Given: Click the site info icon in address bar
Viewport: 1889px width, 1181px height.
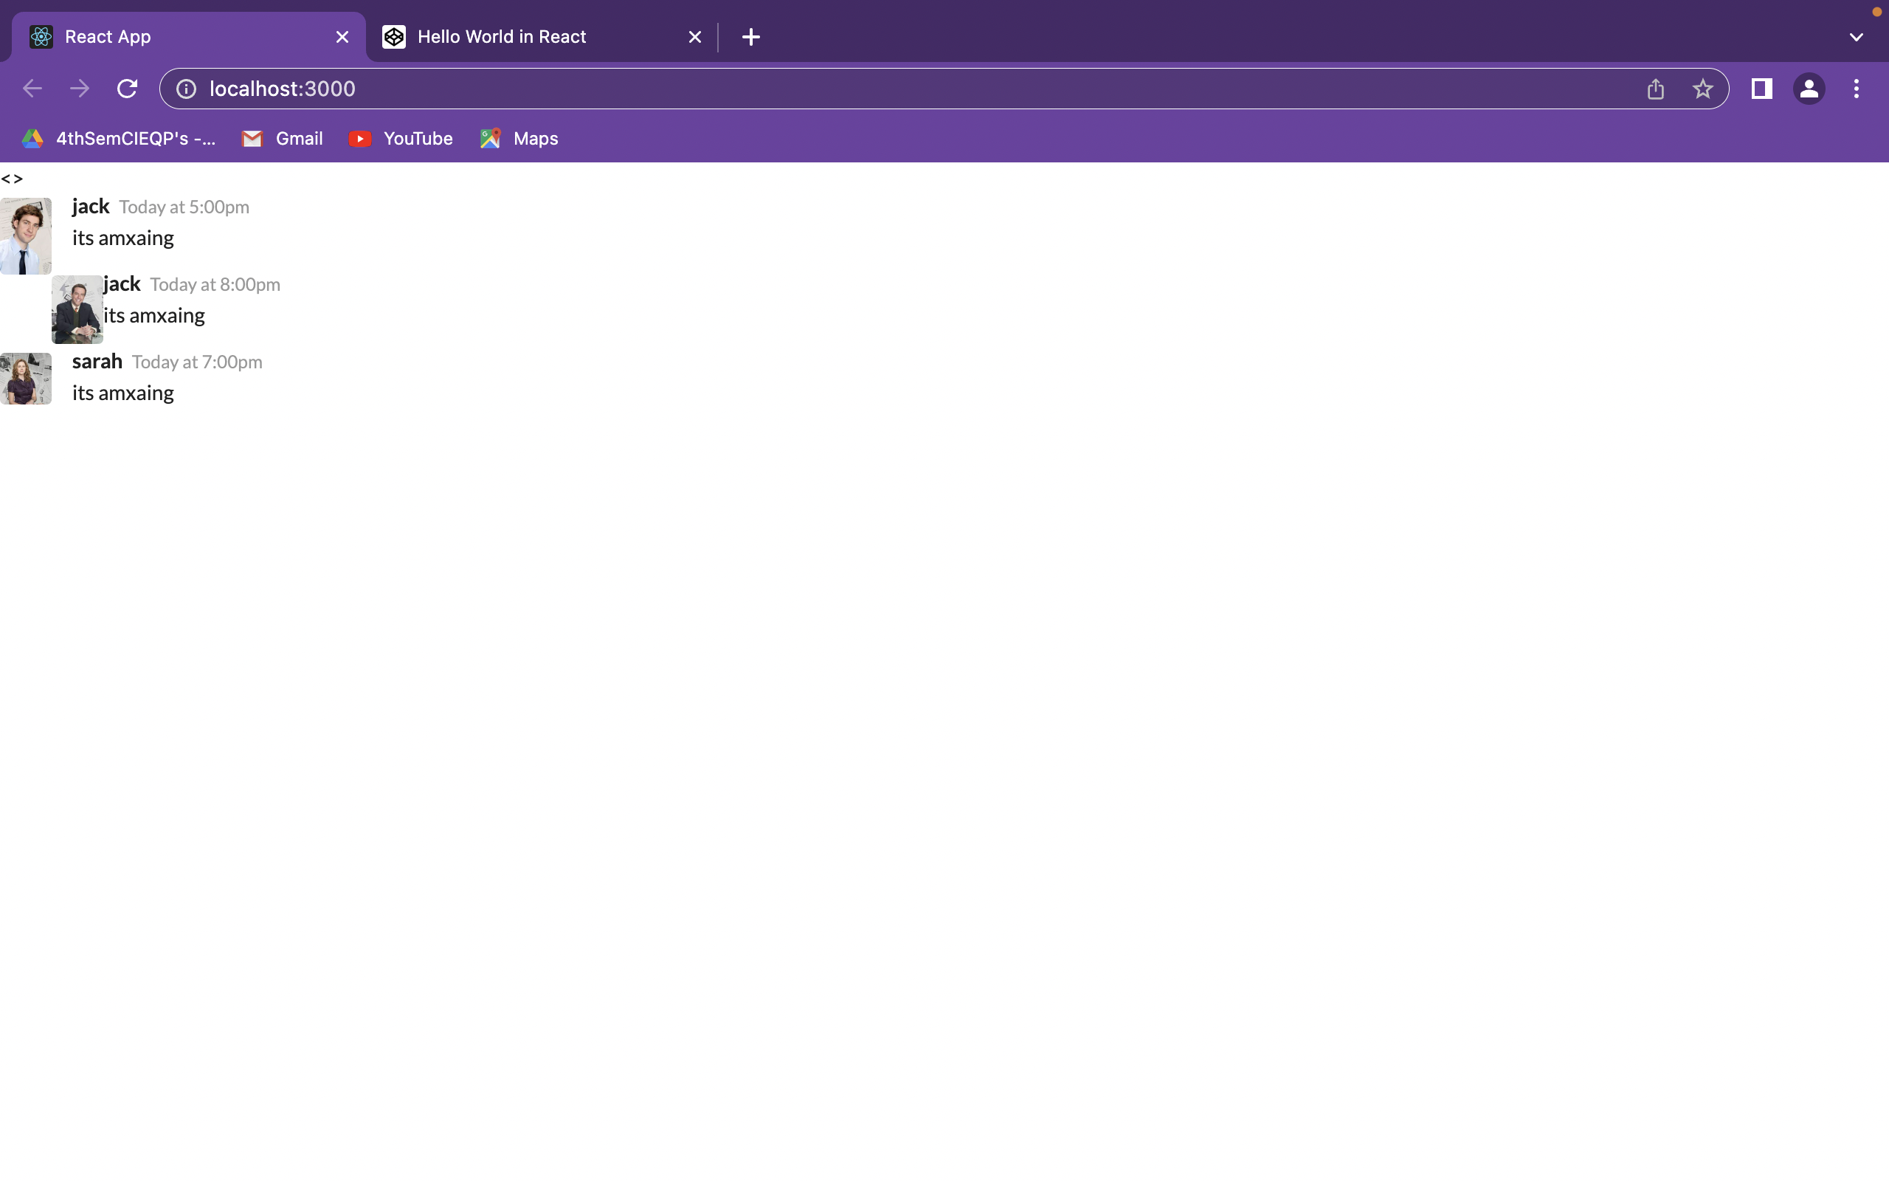Looking at the screenshot, I should [186, 89].
